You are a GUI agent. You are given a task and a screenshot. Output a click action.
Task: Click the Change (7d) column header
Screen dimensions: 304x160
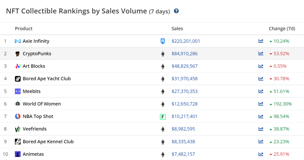(282, 29)
